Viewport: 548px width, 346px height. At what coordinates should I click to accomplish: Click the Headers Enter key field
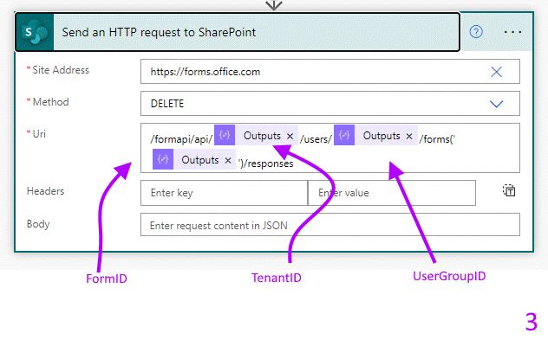(x=224, y=193)
